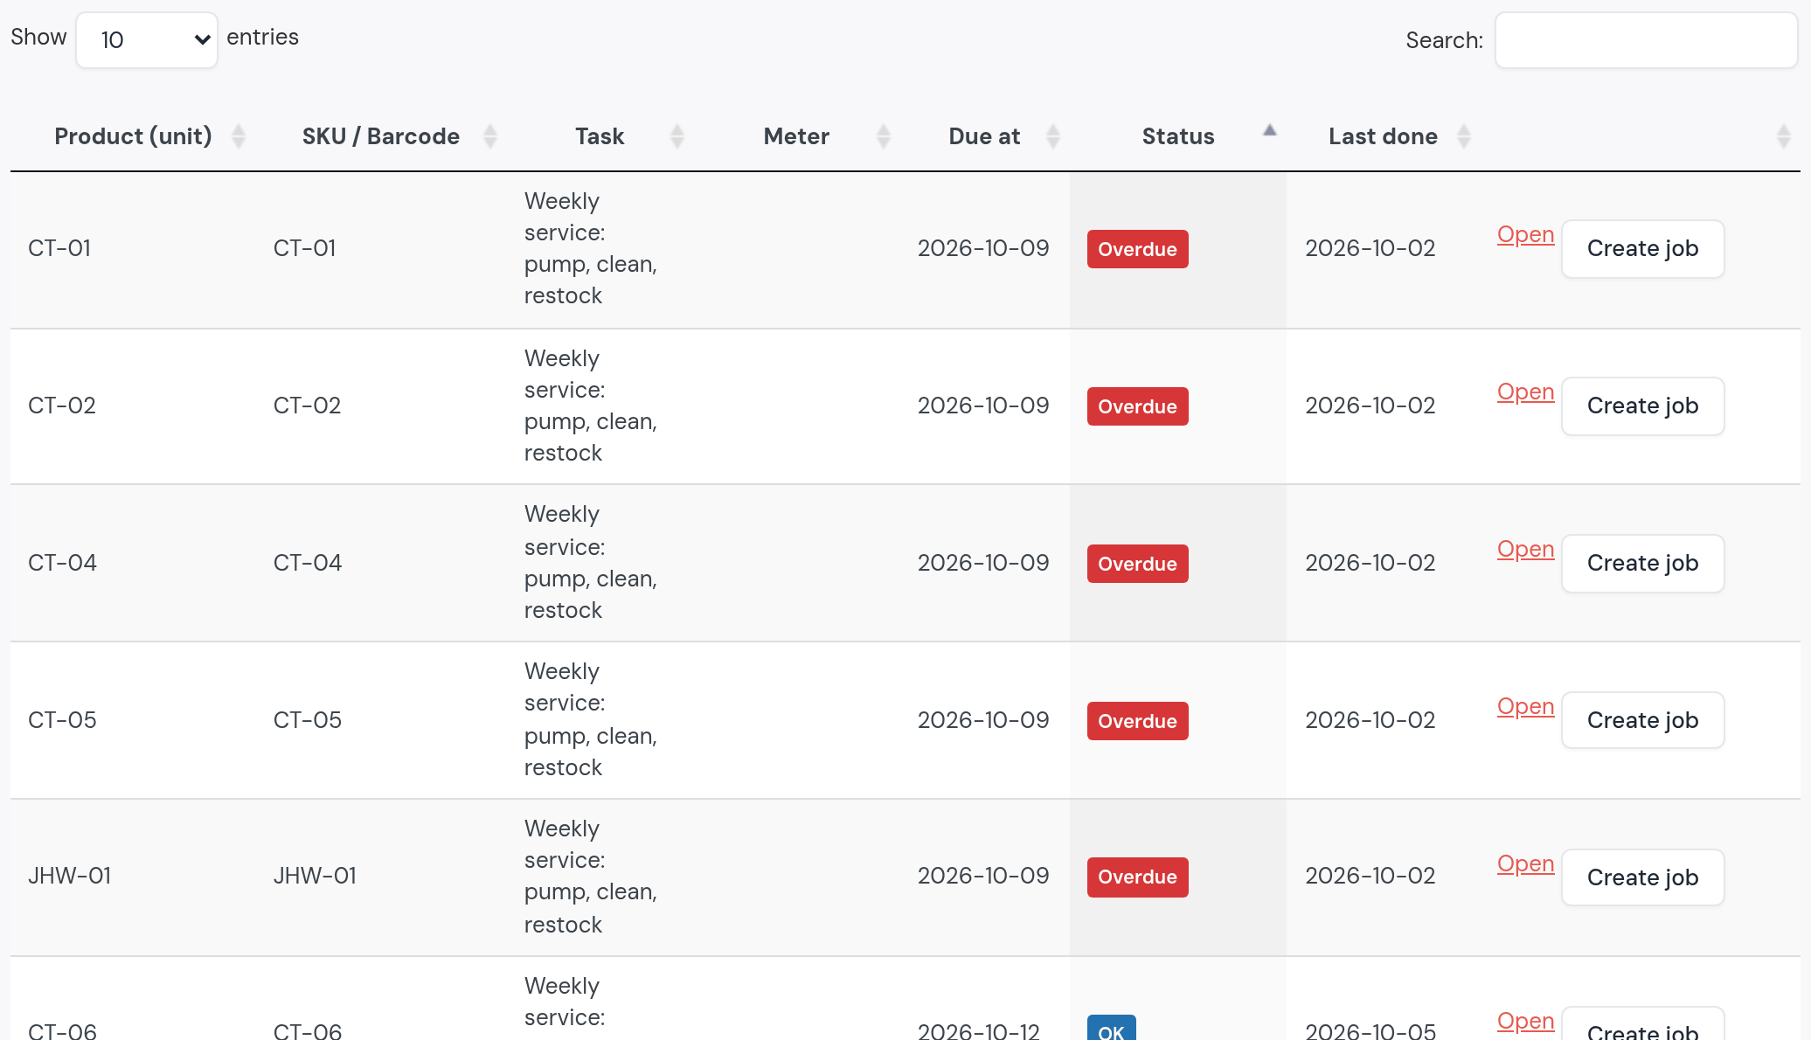
Task: Create job for JHW-01
Action: (1642, 877)
